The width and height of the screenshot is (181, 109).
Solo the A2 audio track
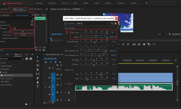click(x=65, y=93)
